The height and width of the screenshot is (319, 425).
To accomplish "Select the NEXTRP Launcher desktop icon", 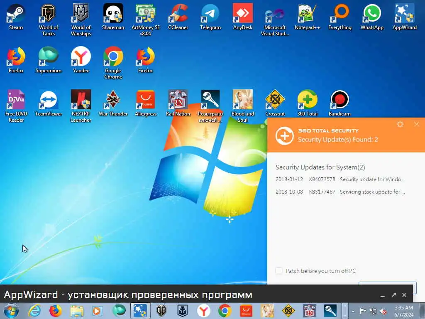I will point(81,106).
